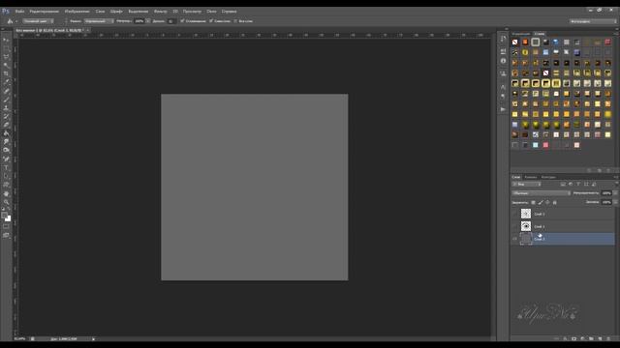Viewport: 620px width, 348px height.
Task: Click the Create new group folder icon
Action: pos(591,338)
